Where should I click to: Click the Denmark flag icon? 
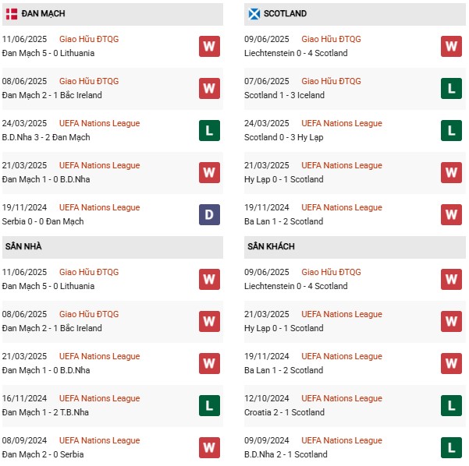click(x=12, y=13)
